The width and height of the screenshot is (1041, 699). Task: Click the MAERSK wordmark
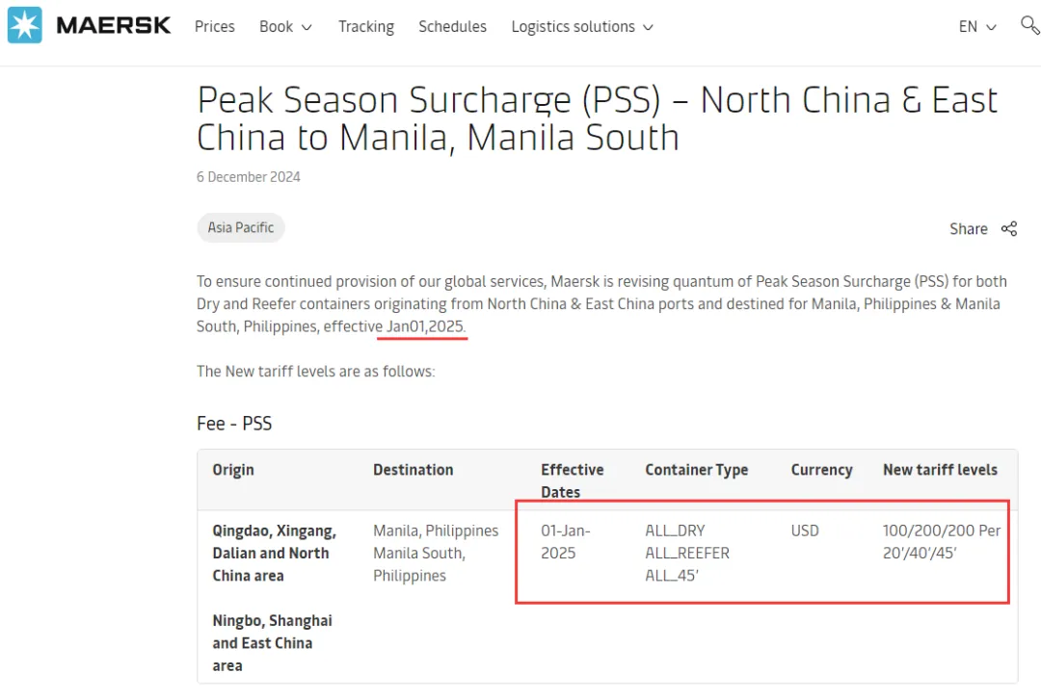point(114,26)
